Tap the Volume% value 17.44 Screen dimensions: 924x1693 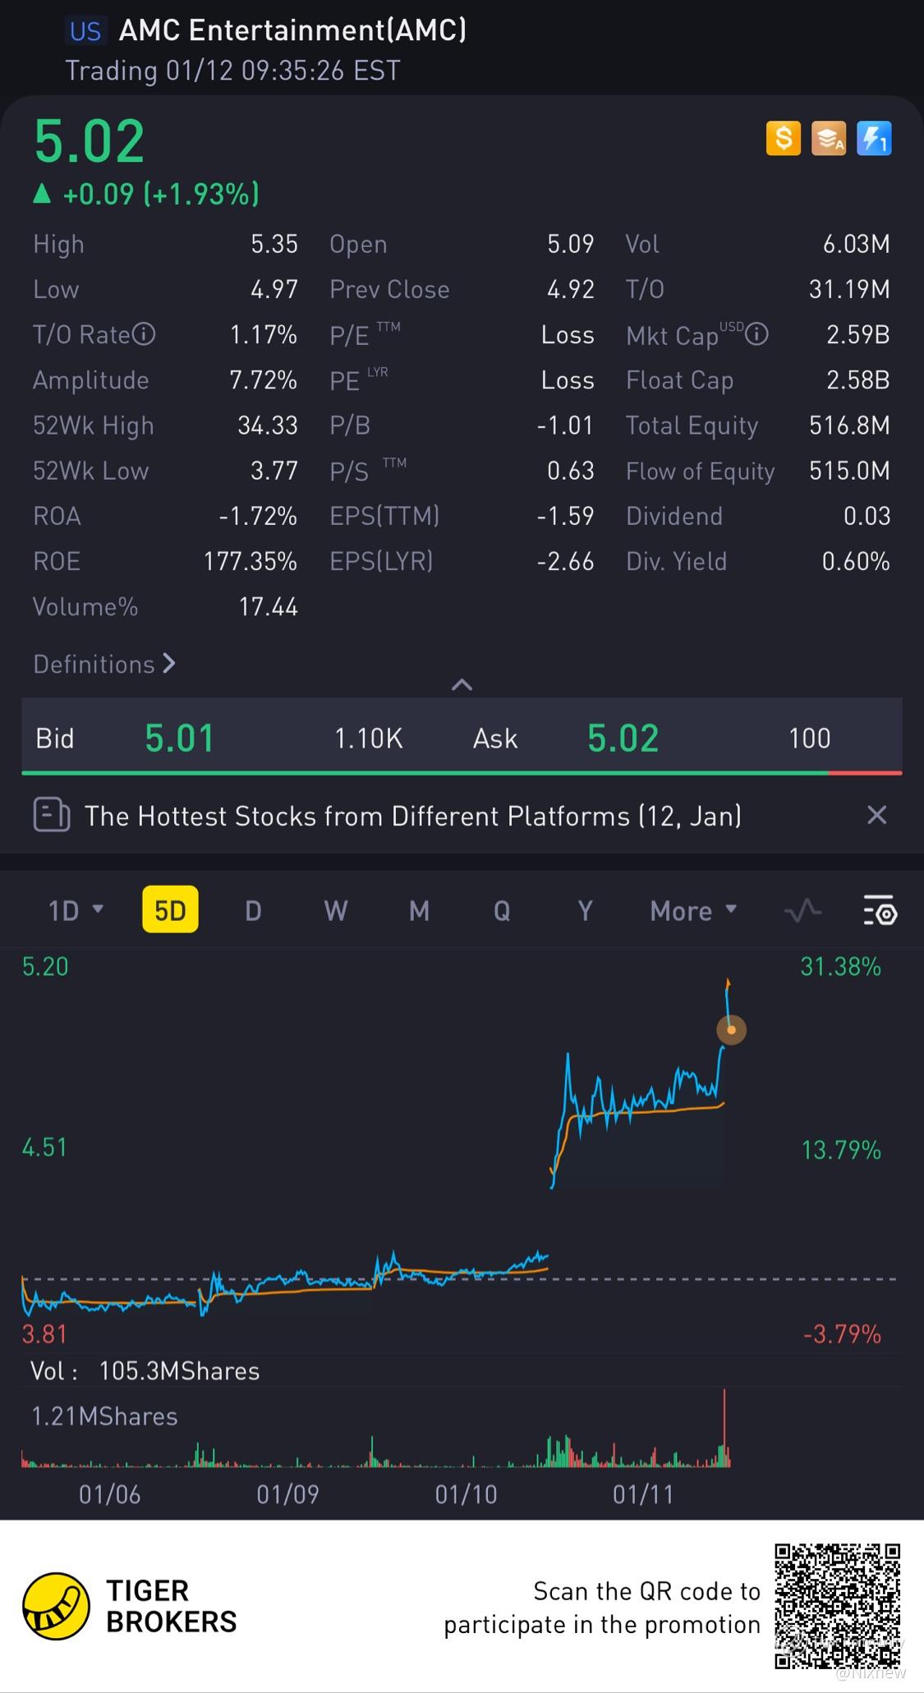tap(268, 606)
